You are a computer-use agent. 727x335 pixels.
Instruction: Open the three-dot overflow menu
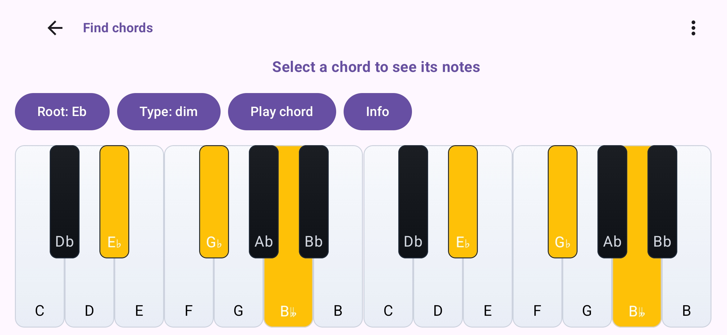point(693,28)
